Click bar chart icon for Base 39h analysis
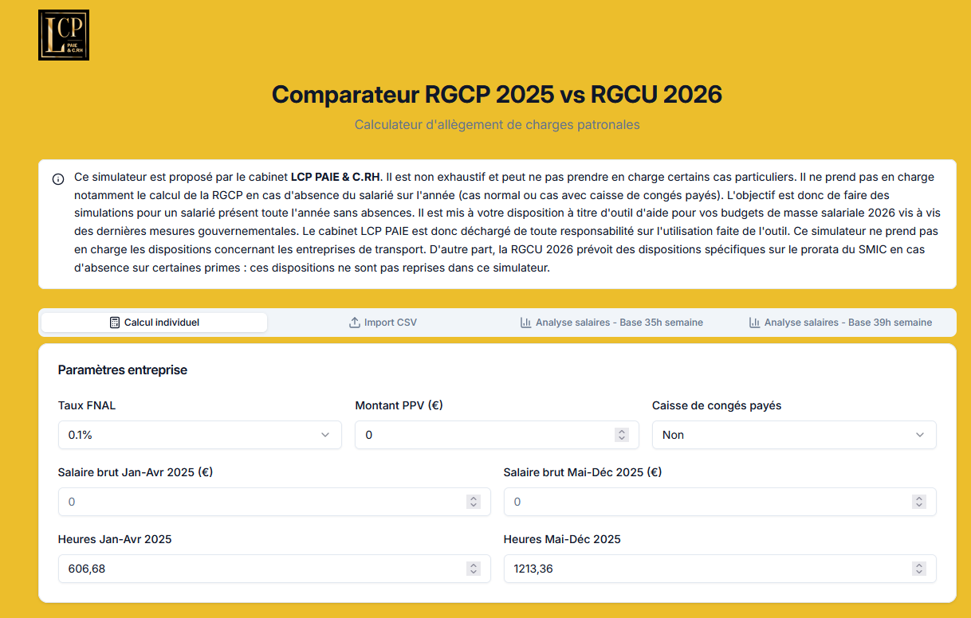Viewport: 971px width, 618px height. [x=754, y=323]
